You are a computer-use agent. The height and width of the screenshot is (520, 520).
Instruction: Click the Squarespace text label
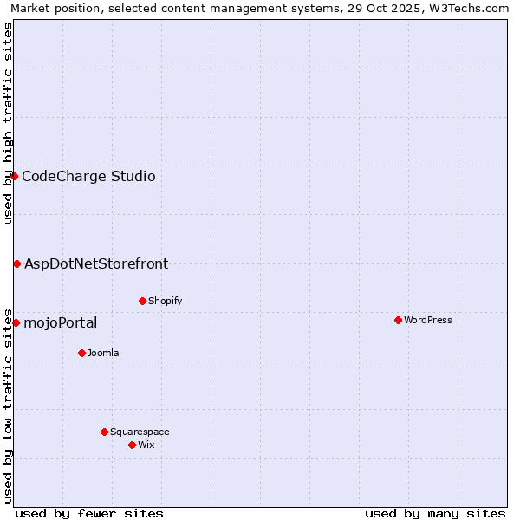(140, 432)
